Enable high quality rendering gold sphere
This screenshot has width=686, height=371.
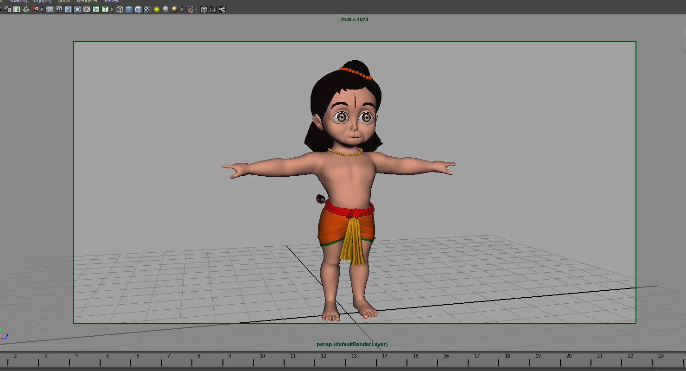(x=175, y=9)
